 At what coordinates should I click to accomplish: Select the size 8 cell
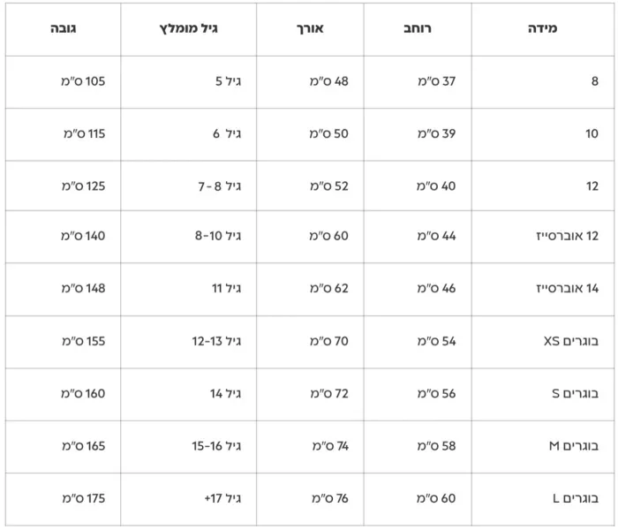[x=542, y=81]
